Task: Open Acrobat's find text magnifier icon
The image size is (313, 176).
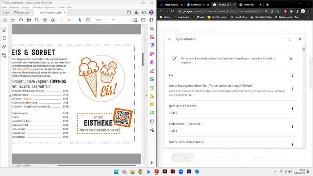Action: [37, 20]
